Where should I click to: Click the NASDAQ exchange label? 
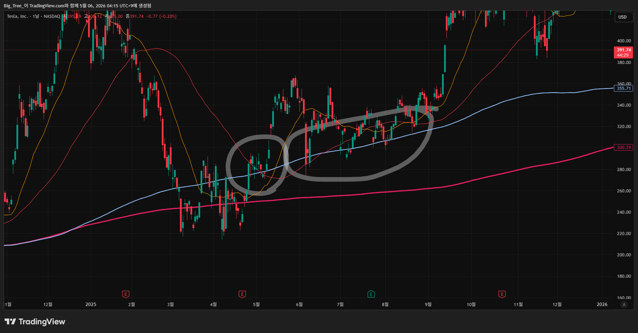coord(52,16)
